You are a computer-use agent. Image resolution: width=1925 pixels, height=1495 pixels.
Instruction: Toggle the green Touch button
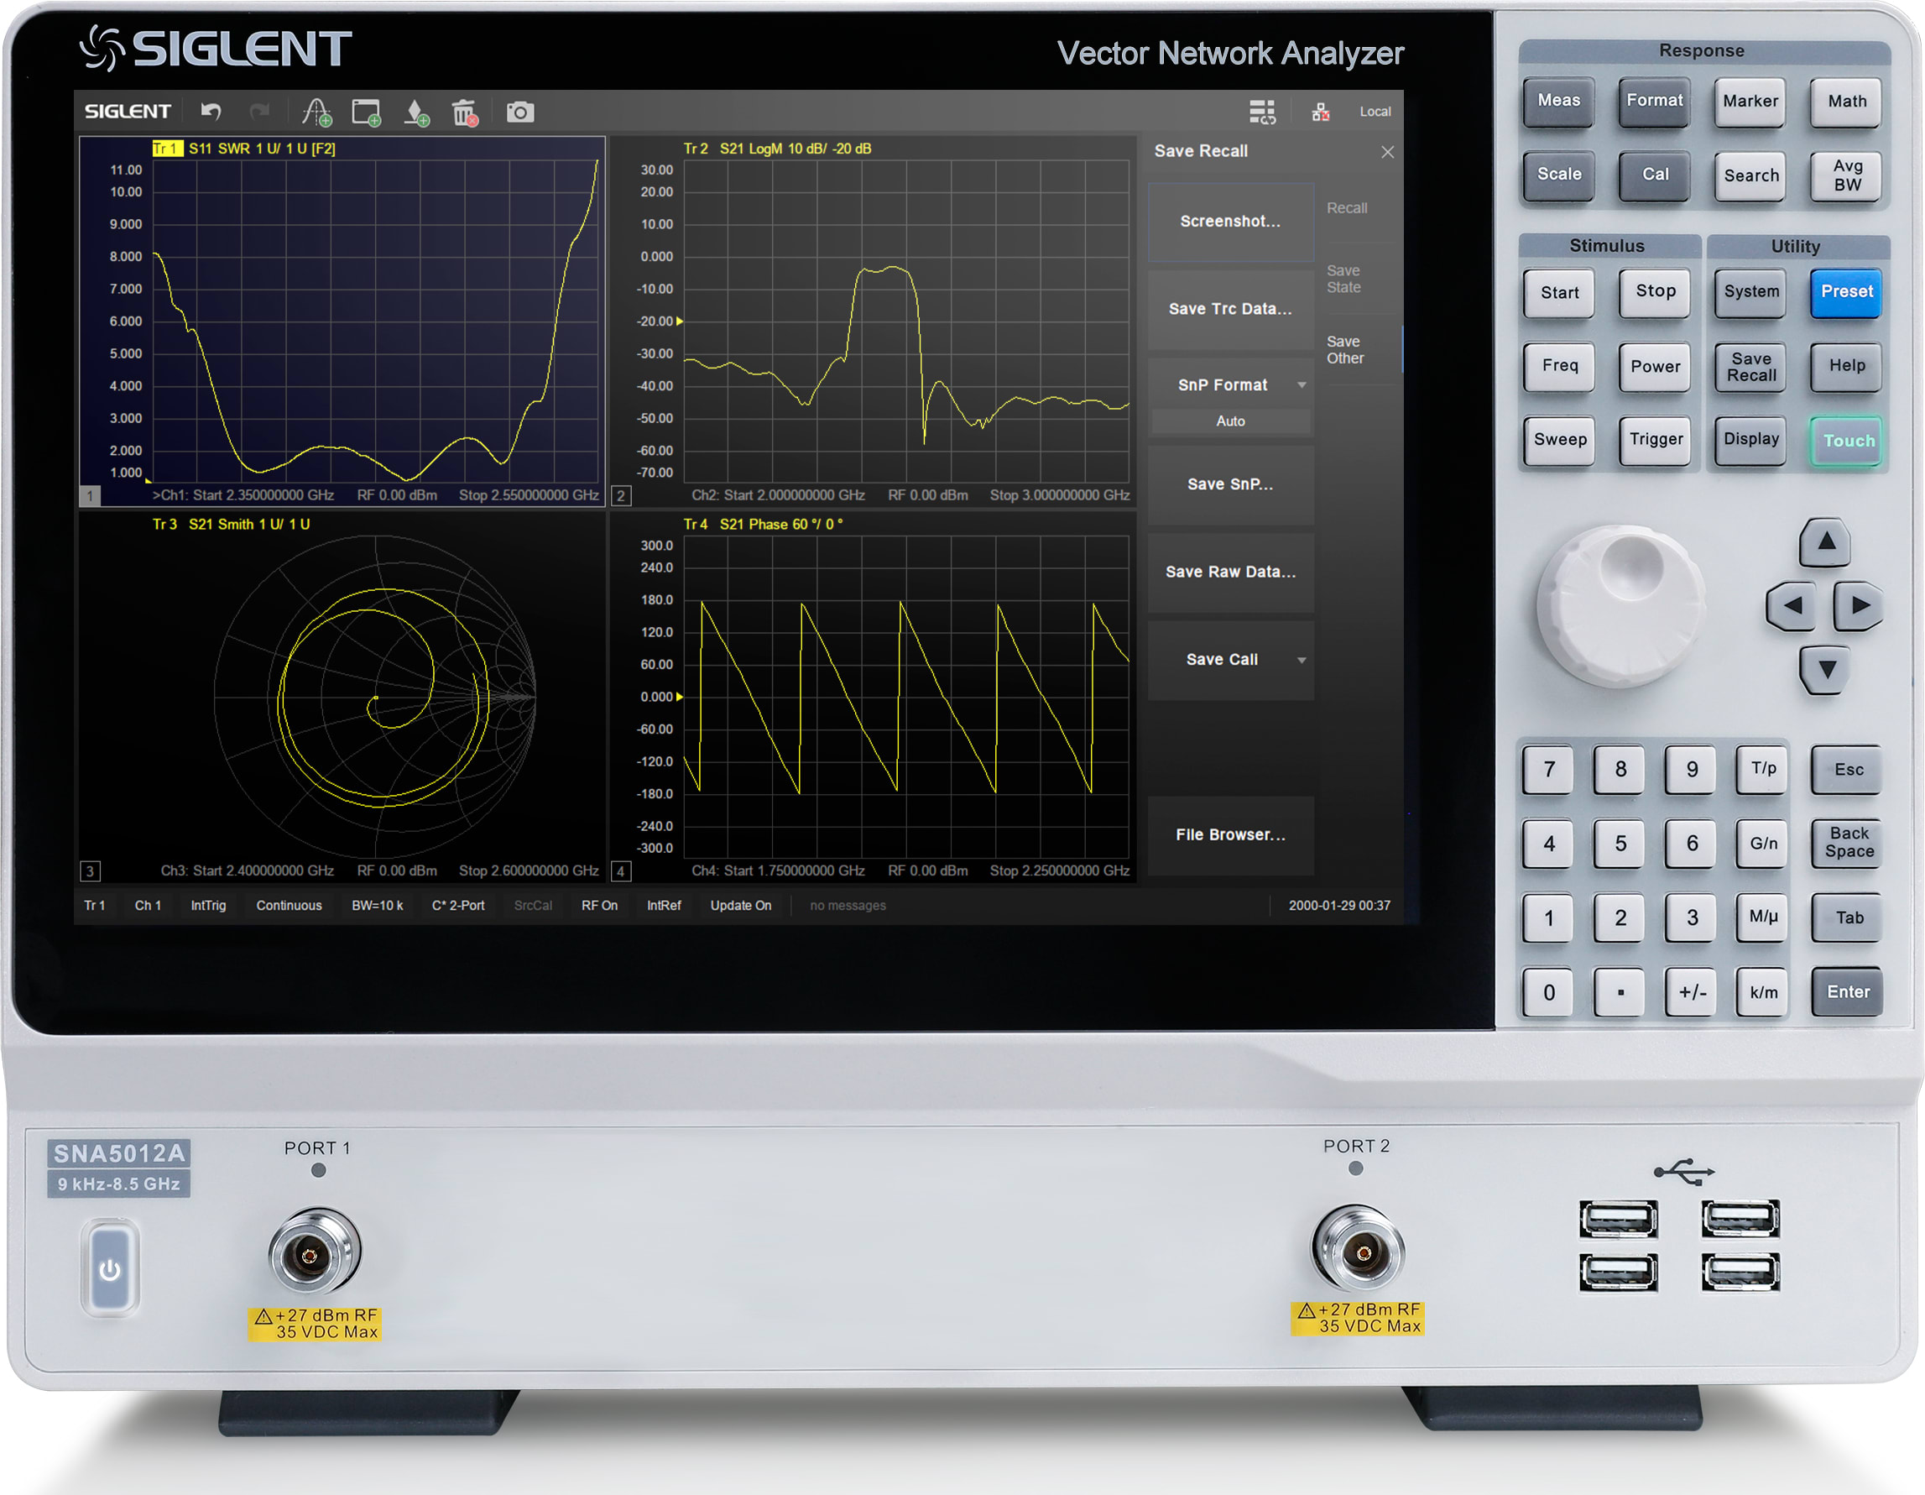(x=1847, y=441)
